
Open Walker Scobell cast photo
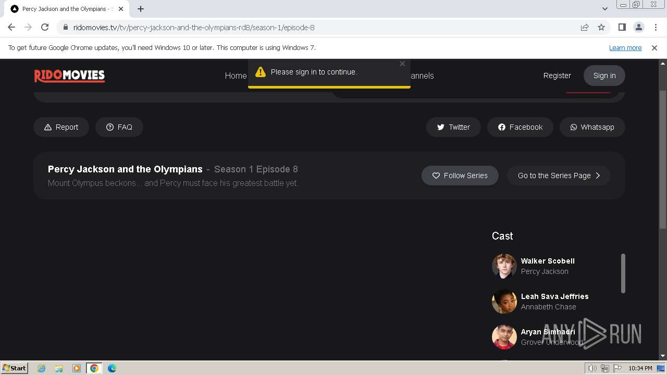[x=504, y=266]
